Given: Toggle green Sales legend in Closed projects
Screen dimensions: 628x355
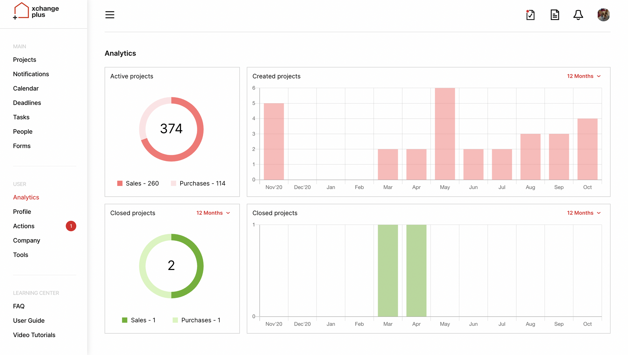Looking at the screenshot, I should click(139, 320).
